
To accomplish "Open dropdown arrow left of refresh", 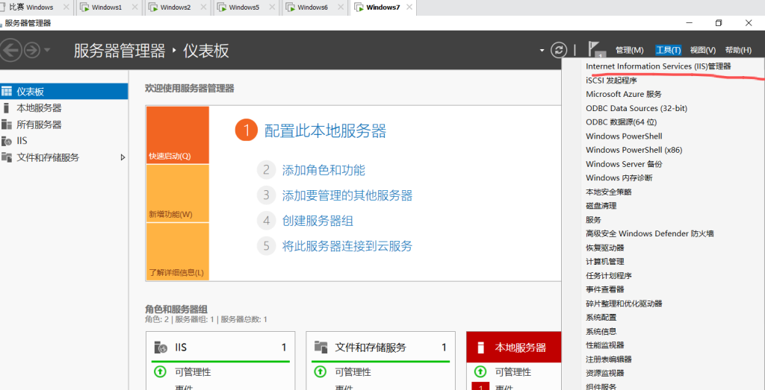I will [542, 50].
